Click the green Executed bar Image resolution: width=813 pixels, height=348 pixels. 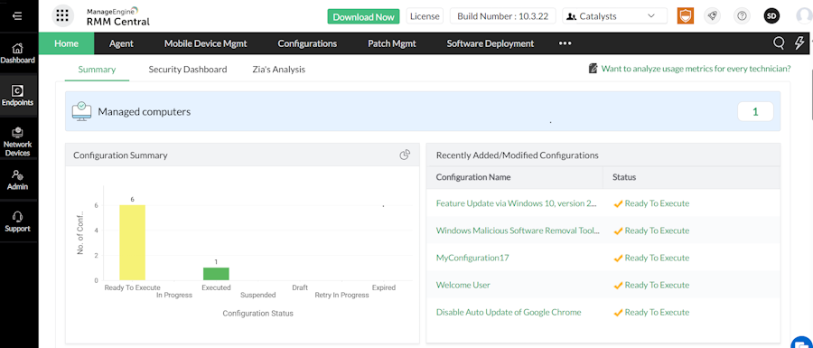click(x=216, y=274)
